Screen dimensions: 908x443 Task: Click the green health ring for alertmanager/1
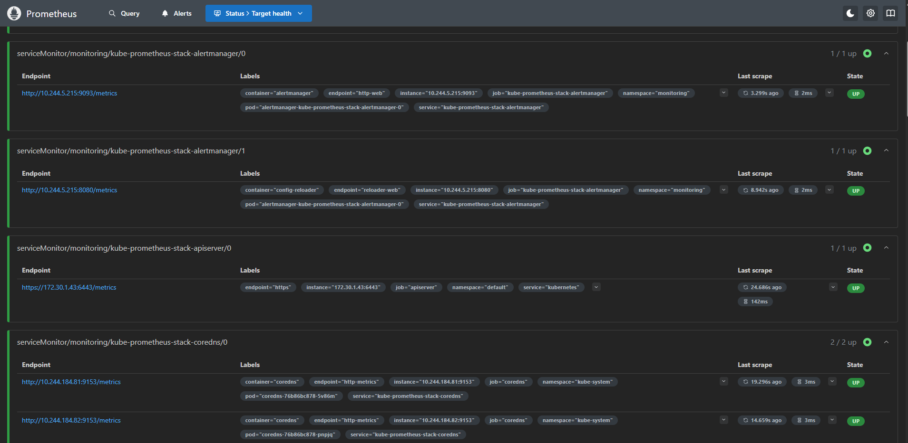[867, 151]
